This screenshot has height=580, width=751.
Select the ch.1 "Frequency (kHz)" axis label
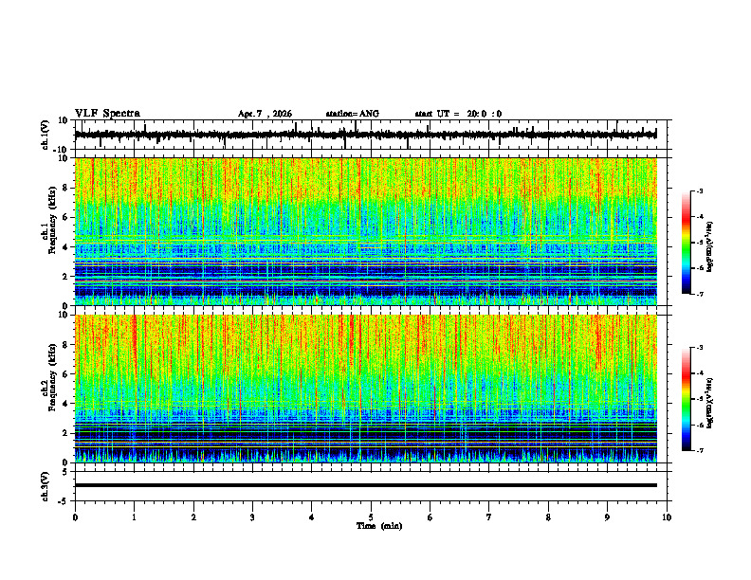(x=52, y=220)
